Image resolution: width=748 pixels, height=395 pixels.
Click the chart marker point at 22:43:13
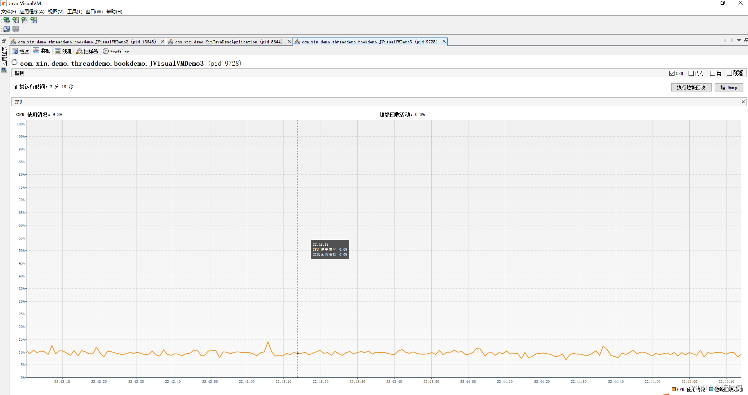[x=298, y=354]
